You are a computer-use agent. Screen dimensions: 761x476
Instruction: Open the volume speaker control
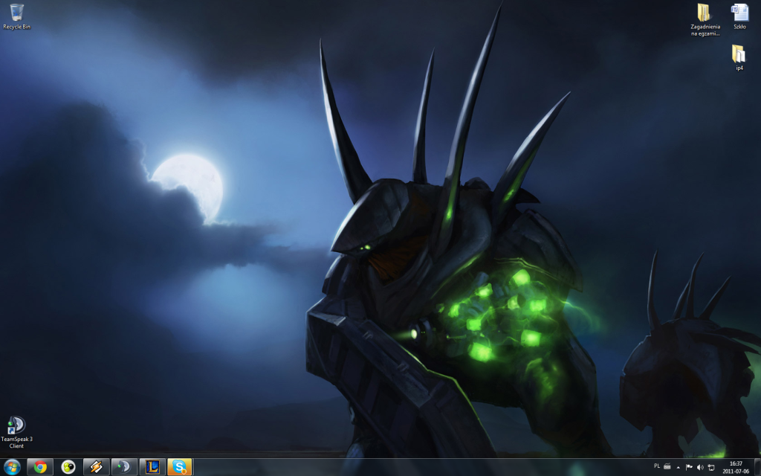pos(700,467)
